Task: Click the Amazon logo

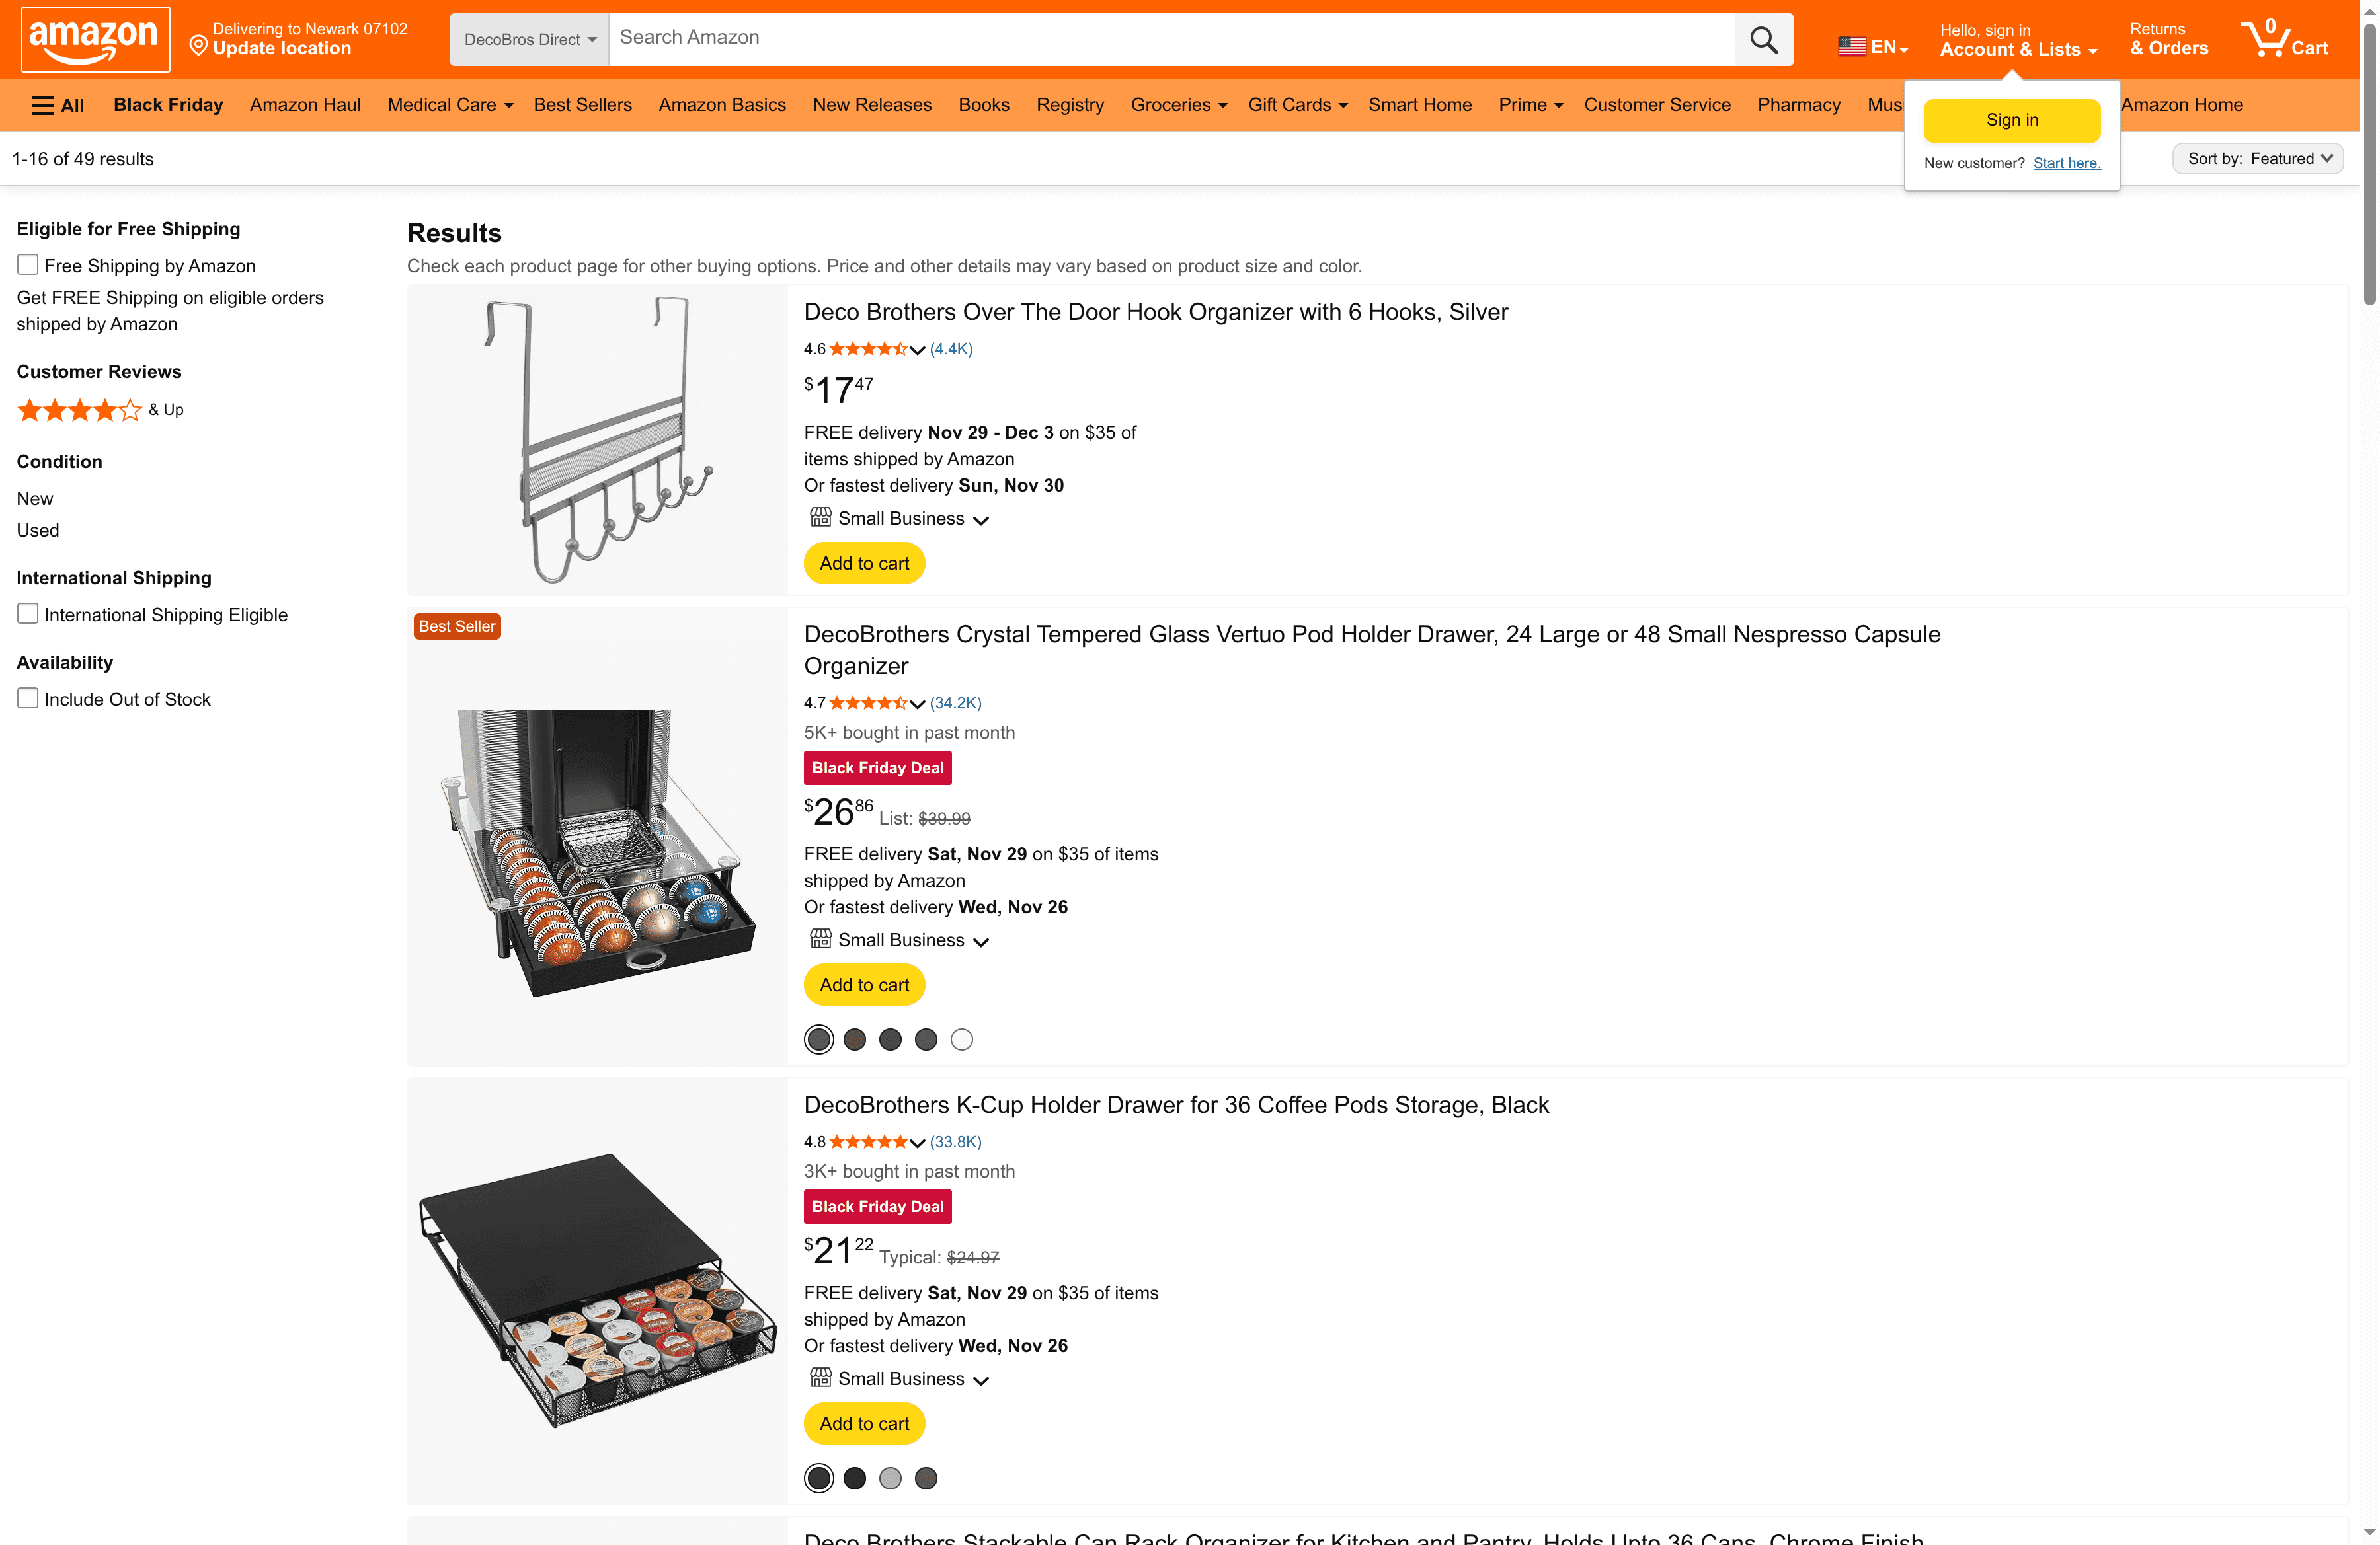Action: pyautogui.click(x=95, y=39)
